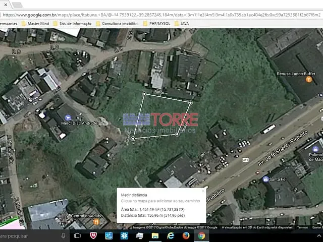Launch Firefox from the taskbar
The width and height of the screenshot is (323, 242).
pos(186,236)
